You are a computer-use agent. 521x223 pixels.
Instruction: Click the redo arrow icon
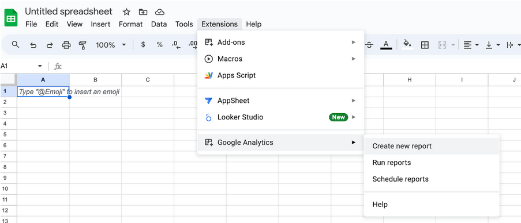tap(50, 45)
